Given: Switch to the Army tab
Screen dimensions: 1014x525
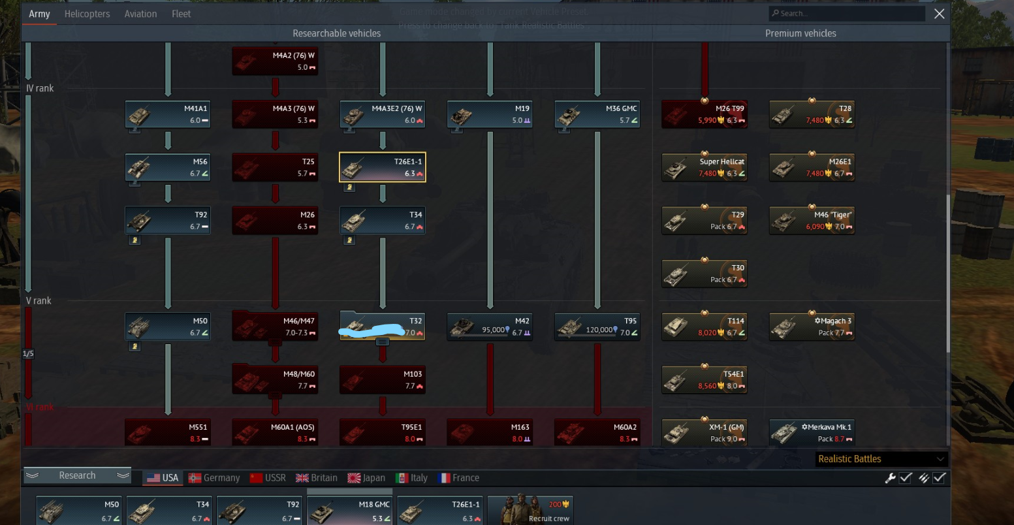Looking at the screenshot, I should click(x=39, y=14).
